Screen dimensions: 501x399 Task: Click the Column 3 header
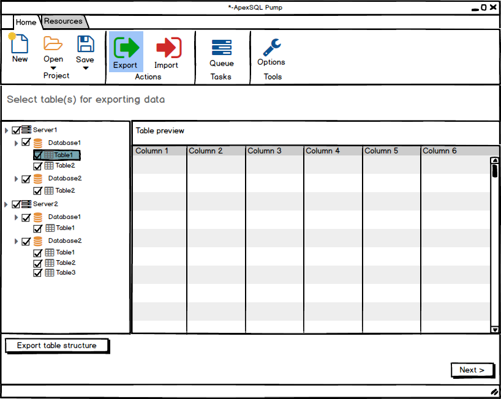pyautogui.click(x=275, y=151)
